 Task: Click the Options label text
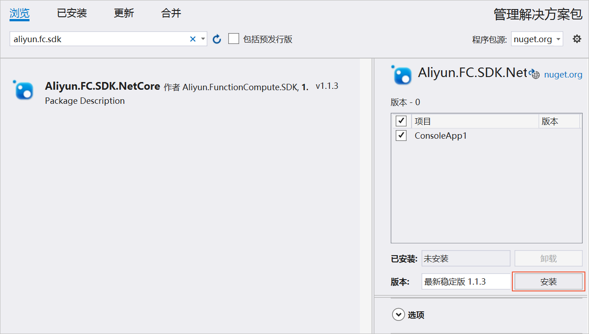[x=416, y=315]
